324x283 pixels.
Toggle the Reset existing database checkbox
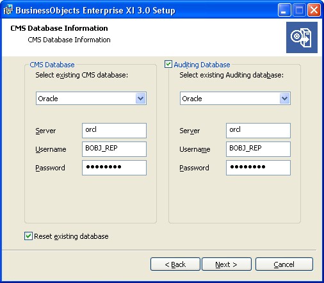[x=28, y=236]
